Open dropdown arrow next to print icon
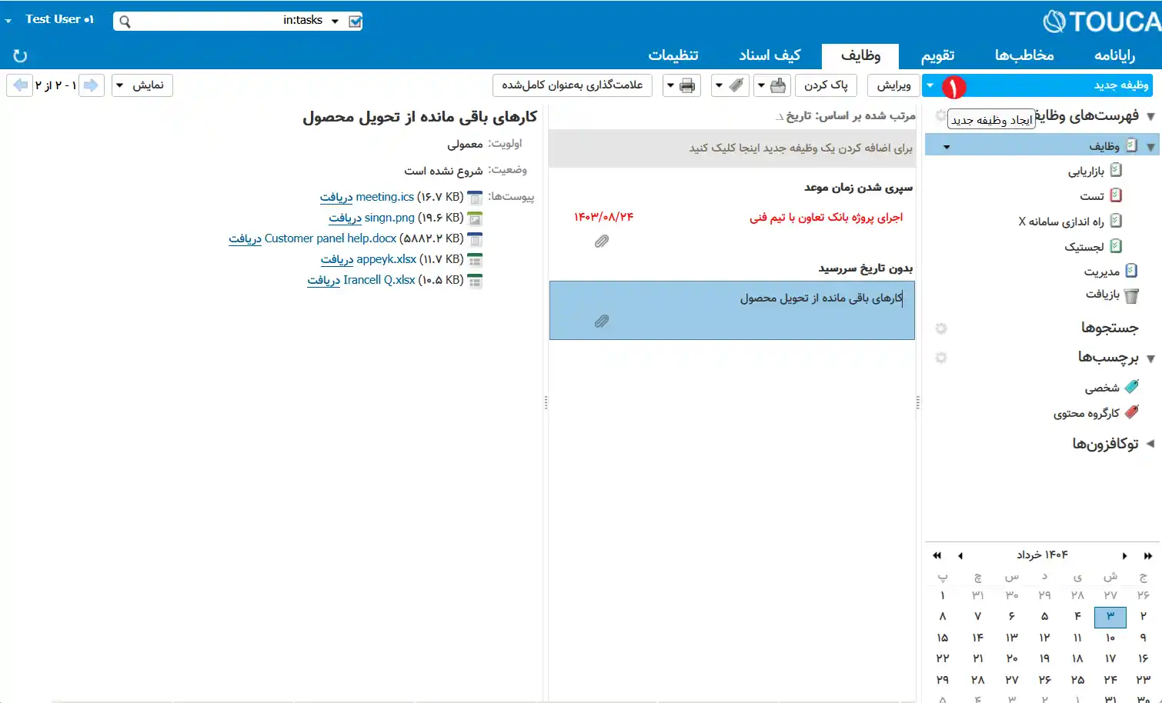This screenshot has width=1162, height=703. (x=670, y=85)
